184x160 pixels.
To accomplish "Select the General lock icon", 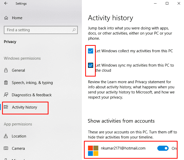I will (6, 70).
